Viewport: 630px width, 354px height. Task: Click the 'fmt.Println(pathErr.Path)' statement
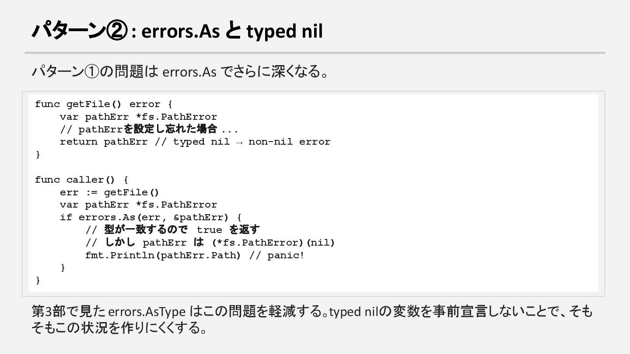pos(163,255)
